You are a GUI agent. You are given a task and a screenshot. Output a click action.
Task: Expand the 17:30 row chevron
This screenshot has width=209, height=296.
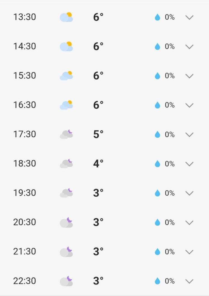[x=189, y=135]
